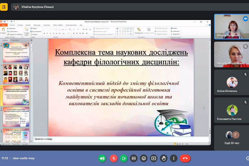
Task: Switch to the Структура pane tab
Action: click(15, 40)
